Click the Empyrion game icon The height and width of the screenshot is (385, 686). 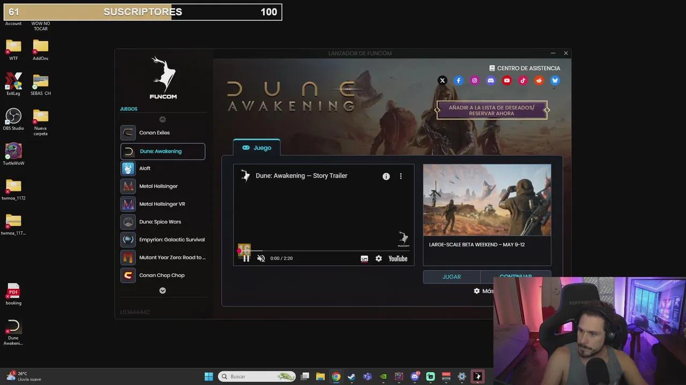(128, 240)
